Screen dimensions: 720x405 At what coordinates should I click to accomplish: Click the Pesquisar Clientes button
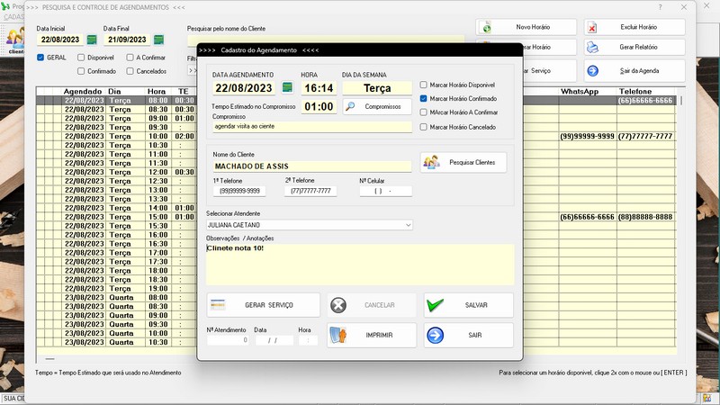point(463,162)
